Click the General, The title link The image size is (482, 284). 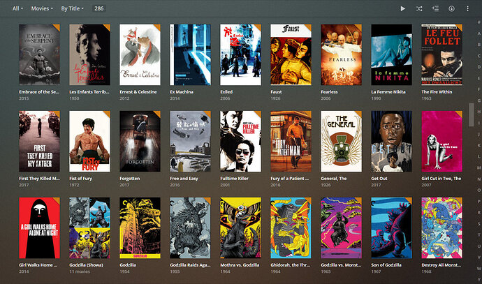[333, 179]
